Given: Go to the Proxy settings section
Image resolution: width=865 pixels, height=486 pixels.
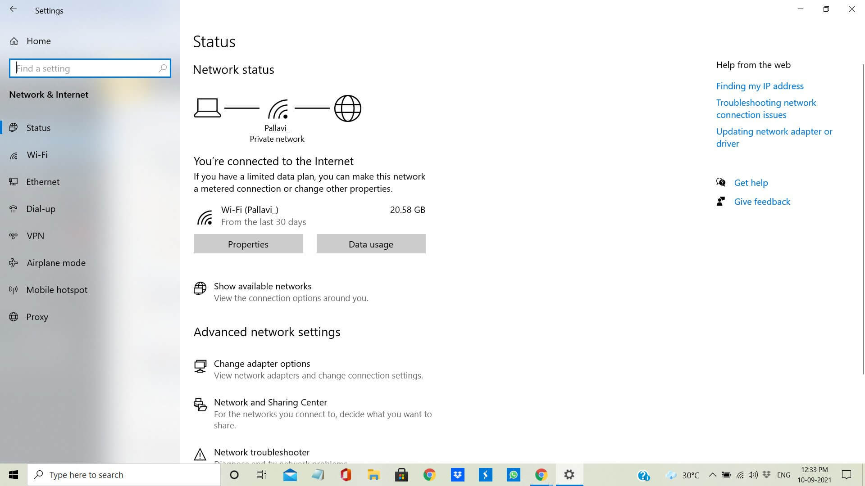Looking at the screenshot, I should click(37, 317).
